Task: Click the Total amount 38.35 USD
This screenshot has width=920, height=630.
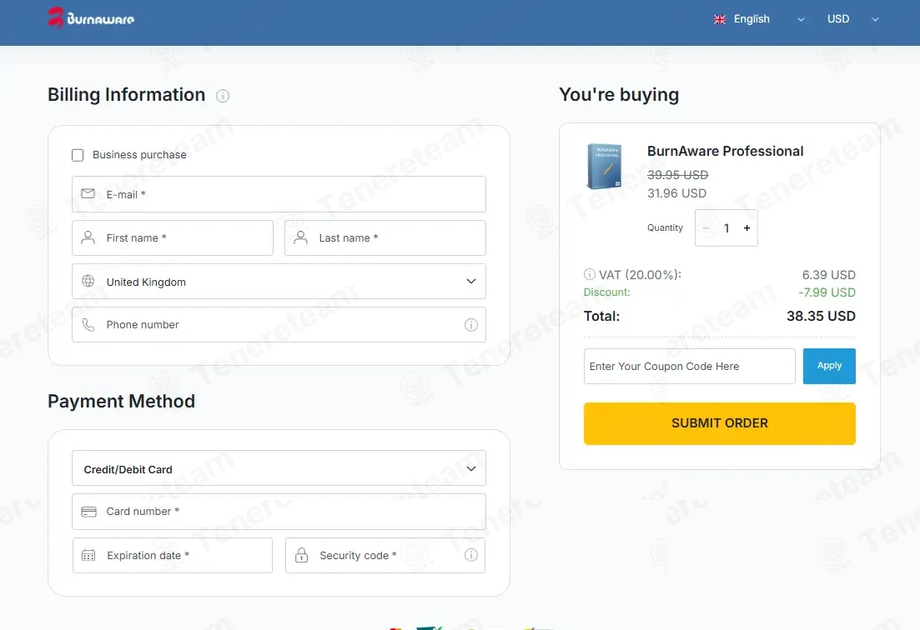Action: tap(821, 317)
